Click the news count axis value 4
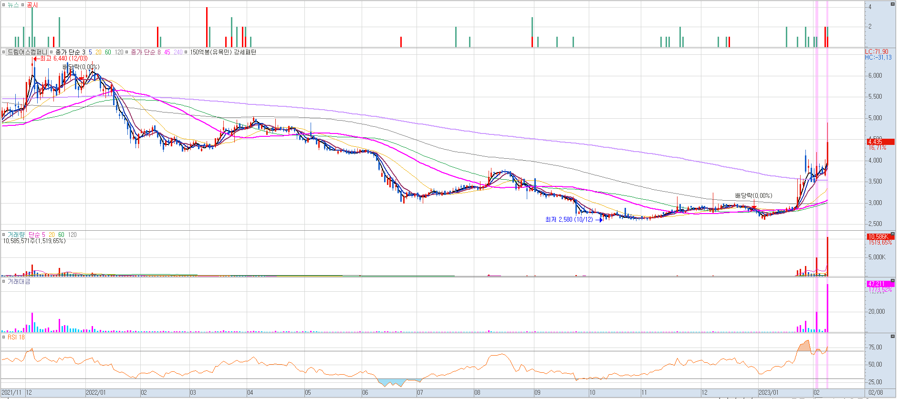Image resolution: width=897 pixels, height=399 pixels. tap(870, 7)
